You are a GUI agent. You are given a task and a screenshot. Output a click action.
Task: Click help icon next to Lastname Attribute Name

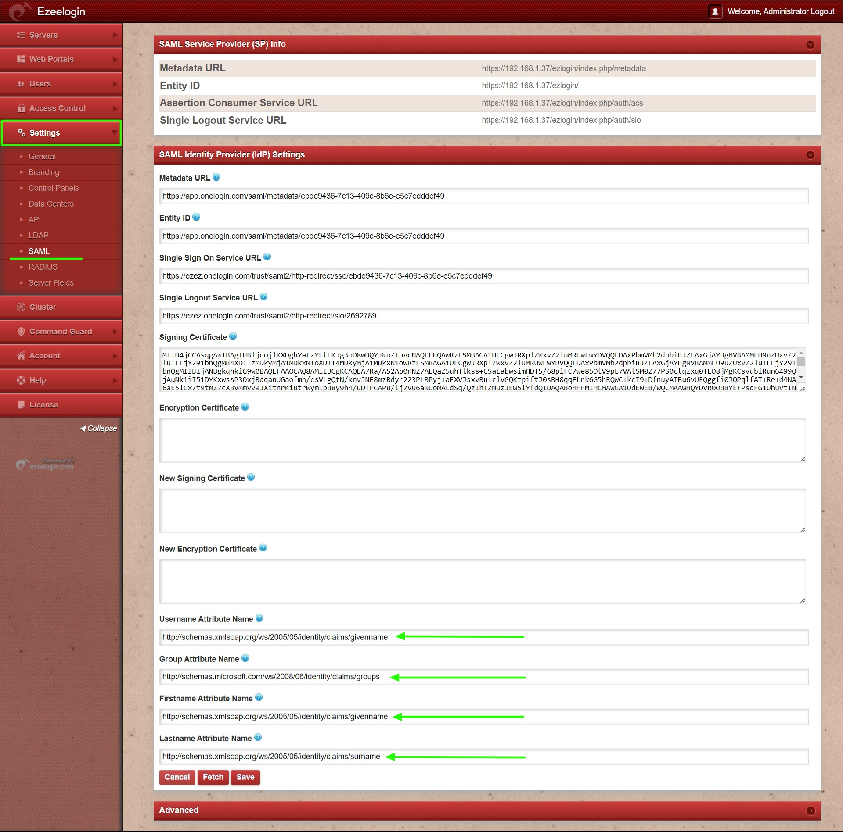(258, 738)
